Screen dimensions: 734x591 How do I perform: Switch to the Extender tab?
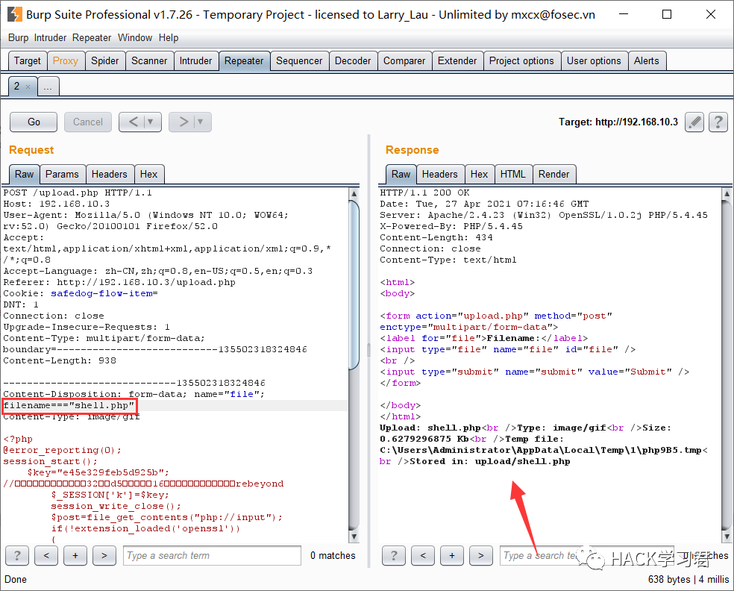[457, 61]
